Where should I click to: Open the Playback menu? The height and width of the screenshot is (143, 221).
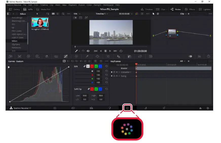(x=72, y=5)
